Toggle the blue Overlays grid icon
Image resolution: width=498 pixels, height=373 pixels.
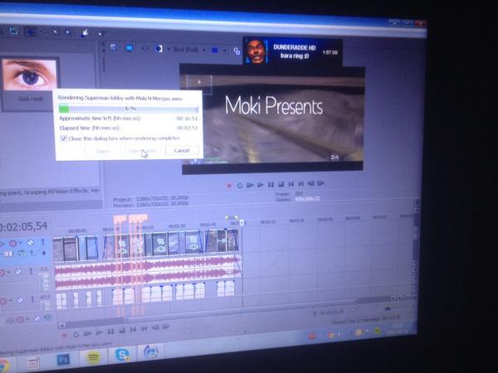click(215, 50)
